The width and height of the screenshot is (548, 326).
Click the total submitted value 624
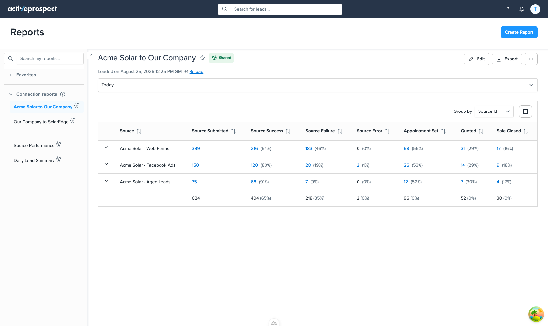pyautogui.click(x=196, y=198)
